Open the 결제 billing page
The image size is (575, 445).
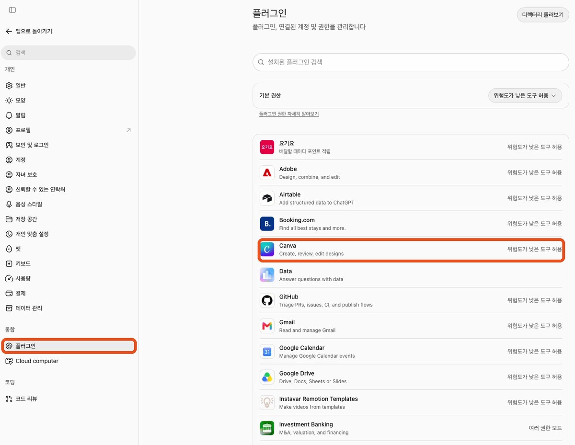pos(69,294)
